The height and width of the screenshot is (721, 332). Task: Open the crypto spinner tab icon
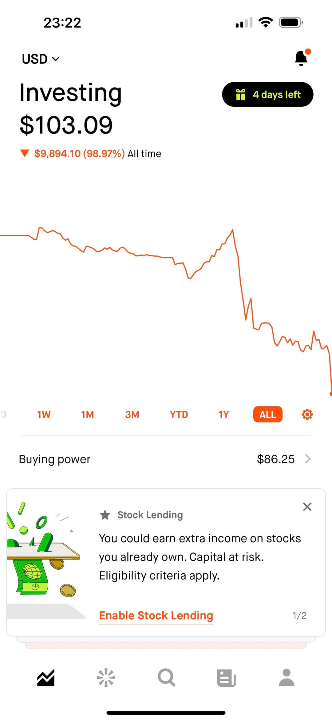(x=106, y=678)
